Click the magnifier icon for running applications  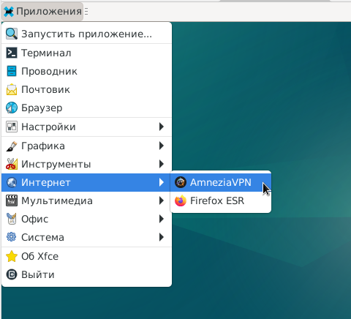coord(12,34)
